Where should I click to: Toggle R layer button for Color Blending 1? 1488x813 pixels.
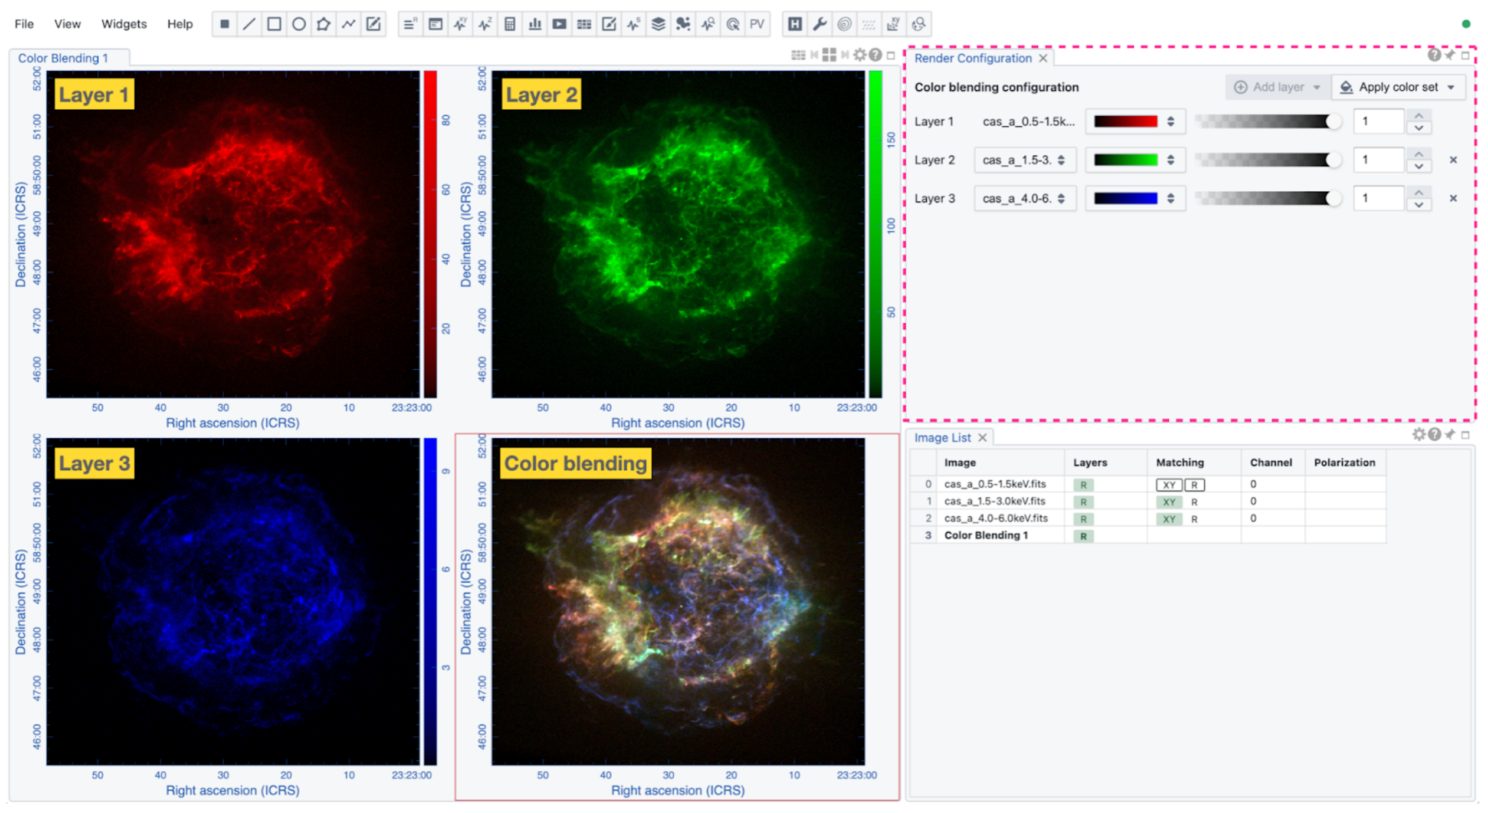tap(1083, 536)
